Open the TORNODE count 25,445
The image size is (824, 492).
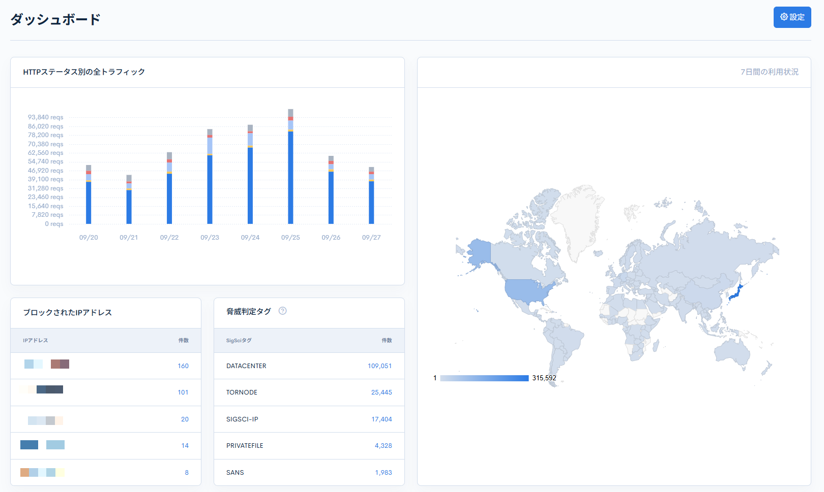(381, 392)
